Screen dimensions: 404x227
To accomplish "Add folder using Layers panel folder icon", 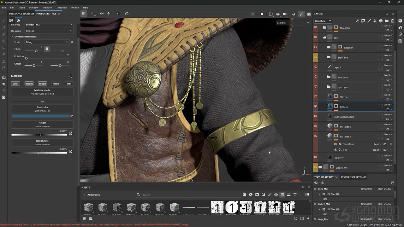I will pyautogui.click(x=387, y=21).
